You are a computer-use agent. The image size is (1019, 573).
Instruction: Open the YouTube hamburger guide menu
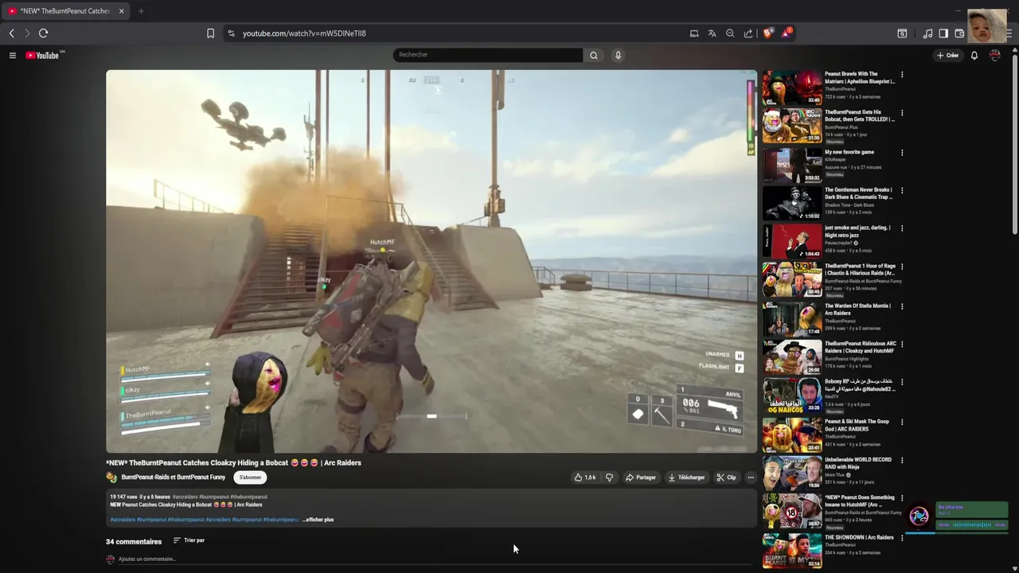(x=13, y=56)
